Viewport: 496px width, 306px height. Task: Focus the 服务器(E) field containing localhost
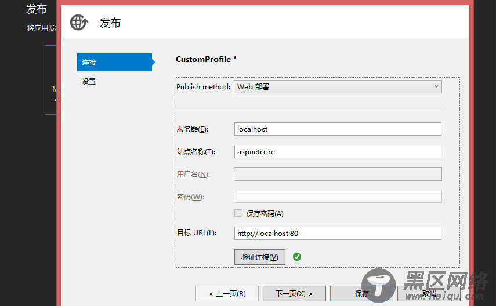(338, 129)
